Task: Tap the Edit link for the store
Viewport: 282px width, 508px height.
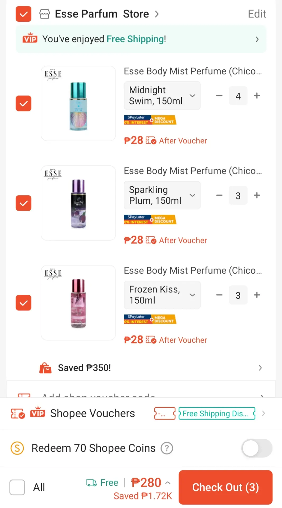Action: (257, 14)
